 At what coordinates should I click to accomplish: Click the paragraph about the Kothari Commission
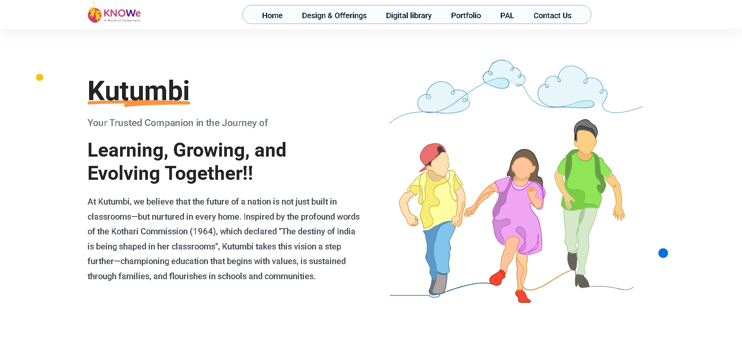point(223,239)
